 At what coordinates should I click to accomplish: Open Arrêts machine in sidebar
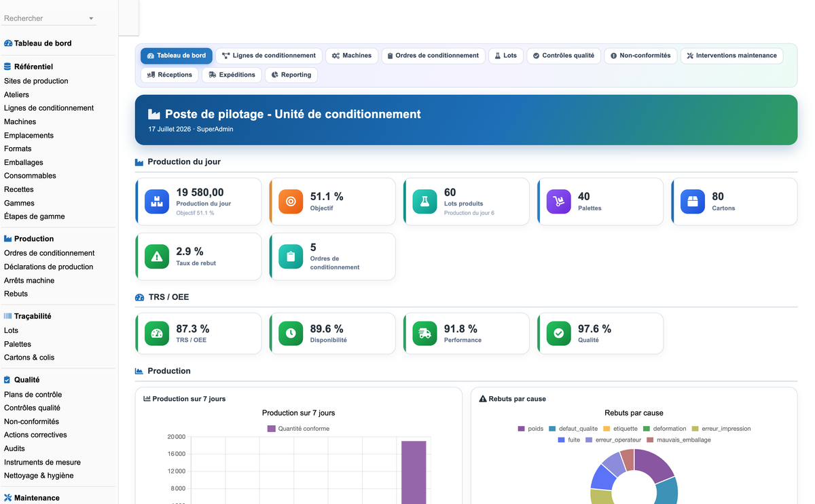click(29, 280)
